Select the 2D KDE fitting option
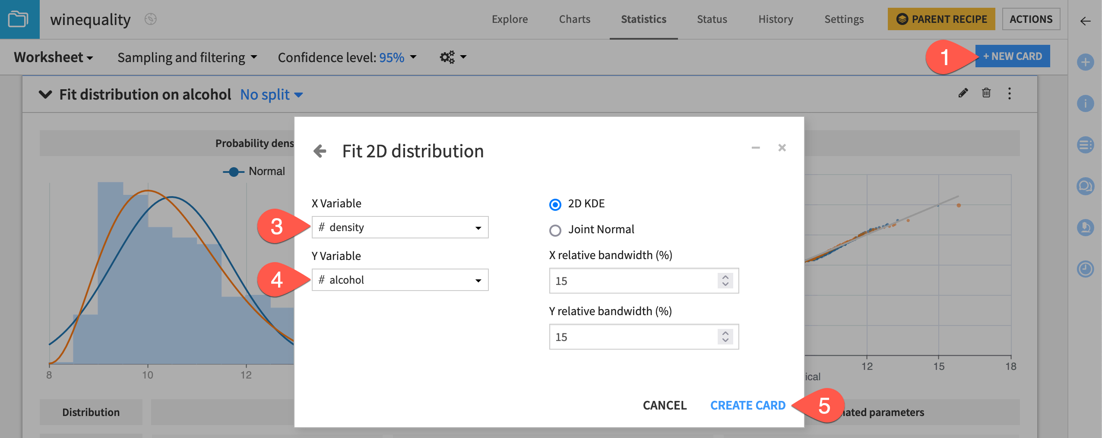 [554, 203]
